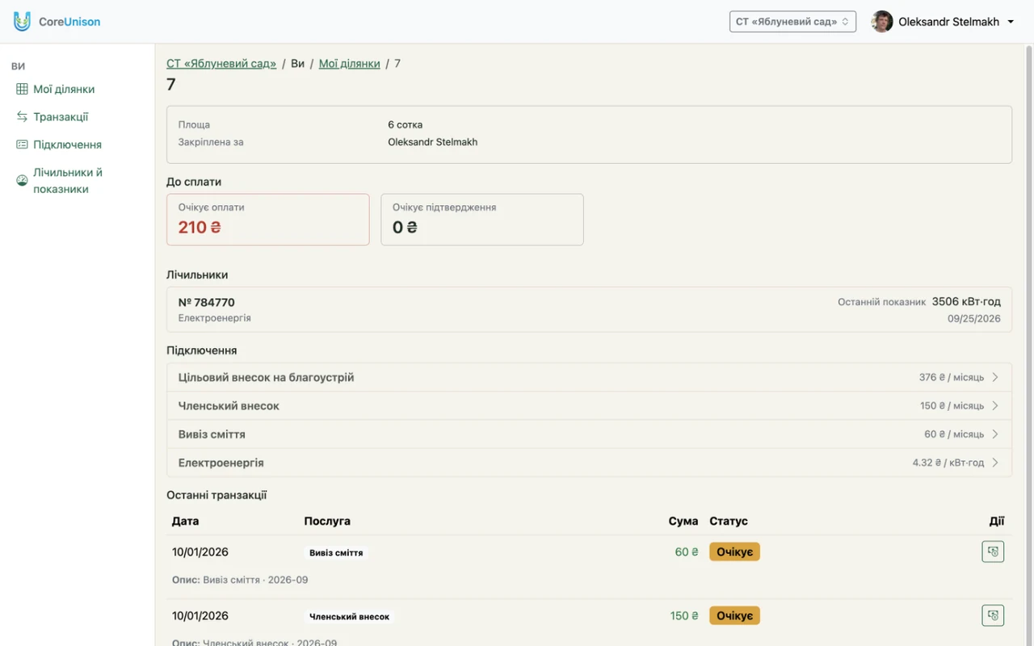Click Oleksandr Stelmakh's avatar photo

882,22
